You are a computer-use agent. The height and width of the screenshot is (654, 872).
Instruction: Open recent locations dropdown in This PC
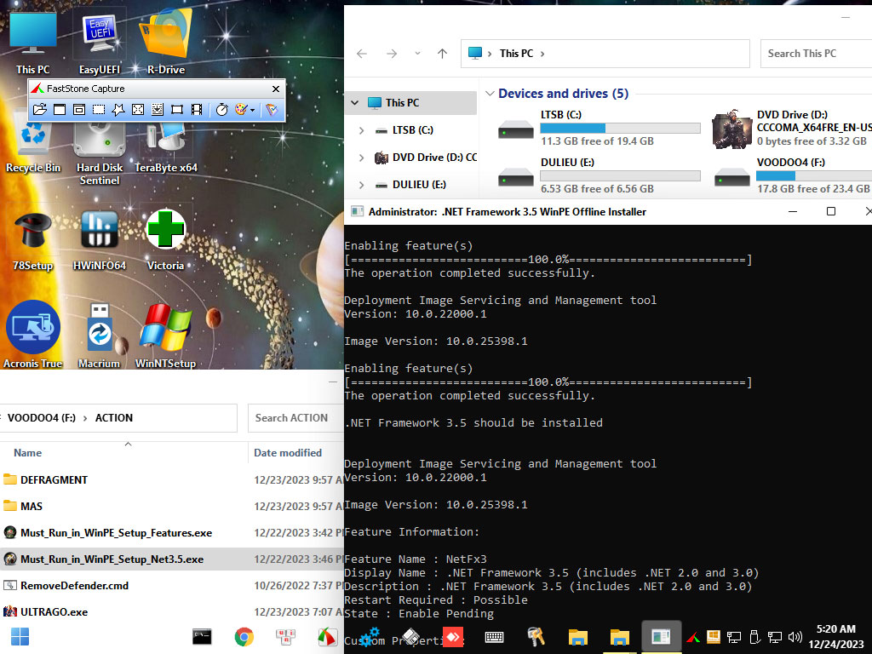(x=417, y=54)
